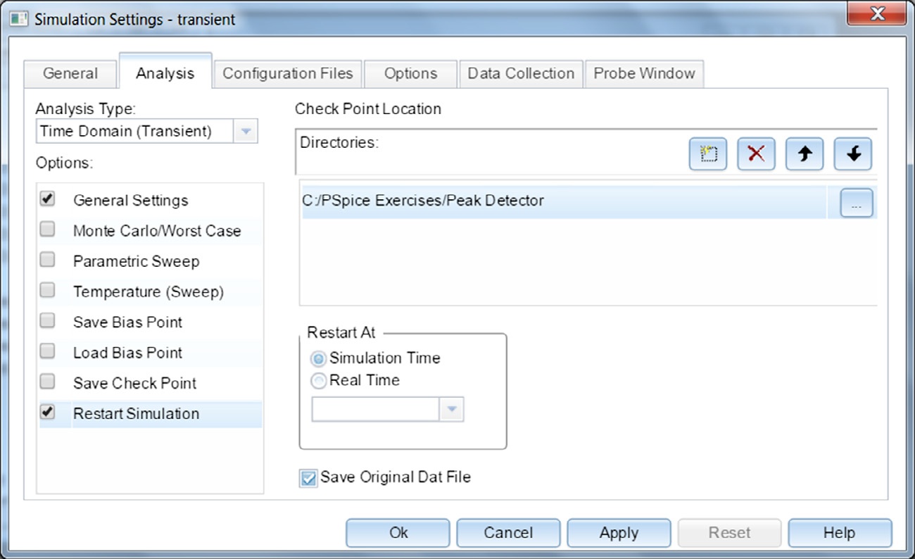
Task: Click the new directory icon
Action: pos(707,154)
